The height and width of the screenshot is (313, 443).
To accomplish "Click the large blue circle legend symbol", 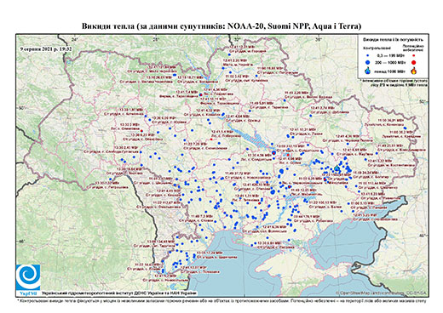I will coord(367,62).
